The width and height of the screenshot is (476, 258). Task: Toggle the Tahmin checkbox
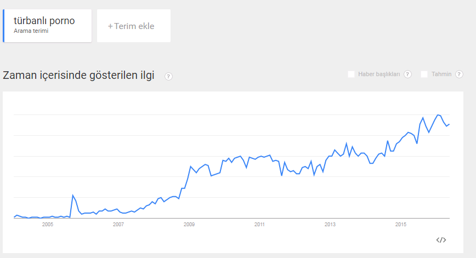(424, 74)
